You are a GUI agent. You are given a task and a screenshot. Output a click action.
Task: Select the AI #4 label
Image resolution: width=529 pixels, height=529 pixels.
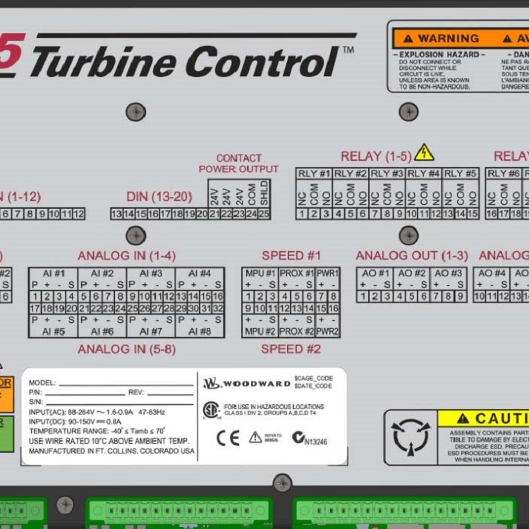click(200, 273)
